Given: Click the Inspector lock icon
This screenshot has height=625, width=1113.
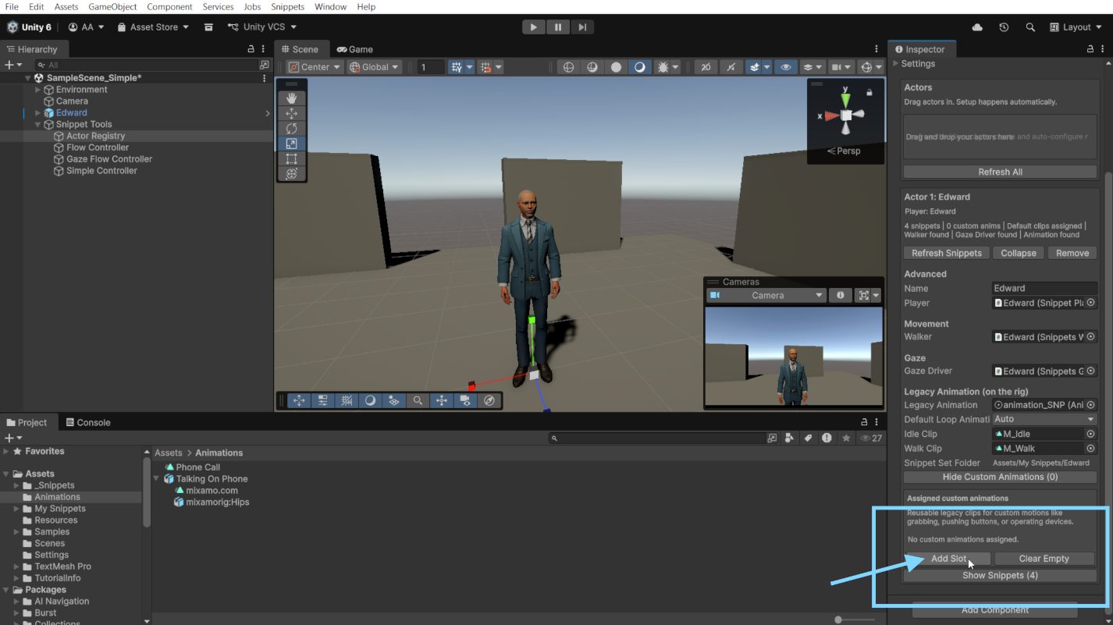Looking at the screenshot, I should [x=1091, y=49].
